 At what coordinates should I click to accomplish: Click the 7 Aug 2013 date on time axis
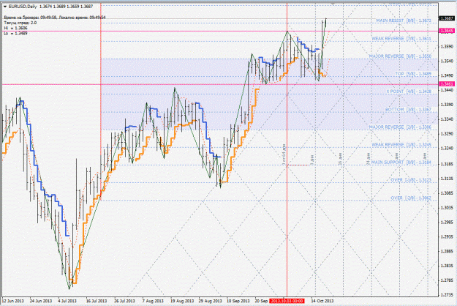pos(153,301)
